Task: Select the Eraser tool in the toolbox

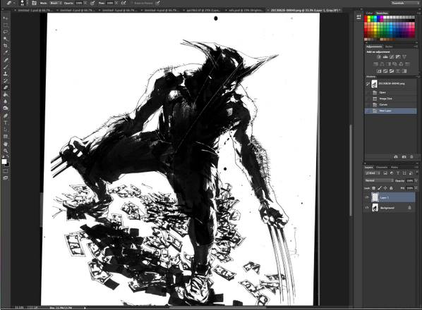Action: pos(6,88)
